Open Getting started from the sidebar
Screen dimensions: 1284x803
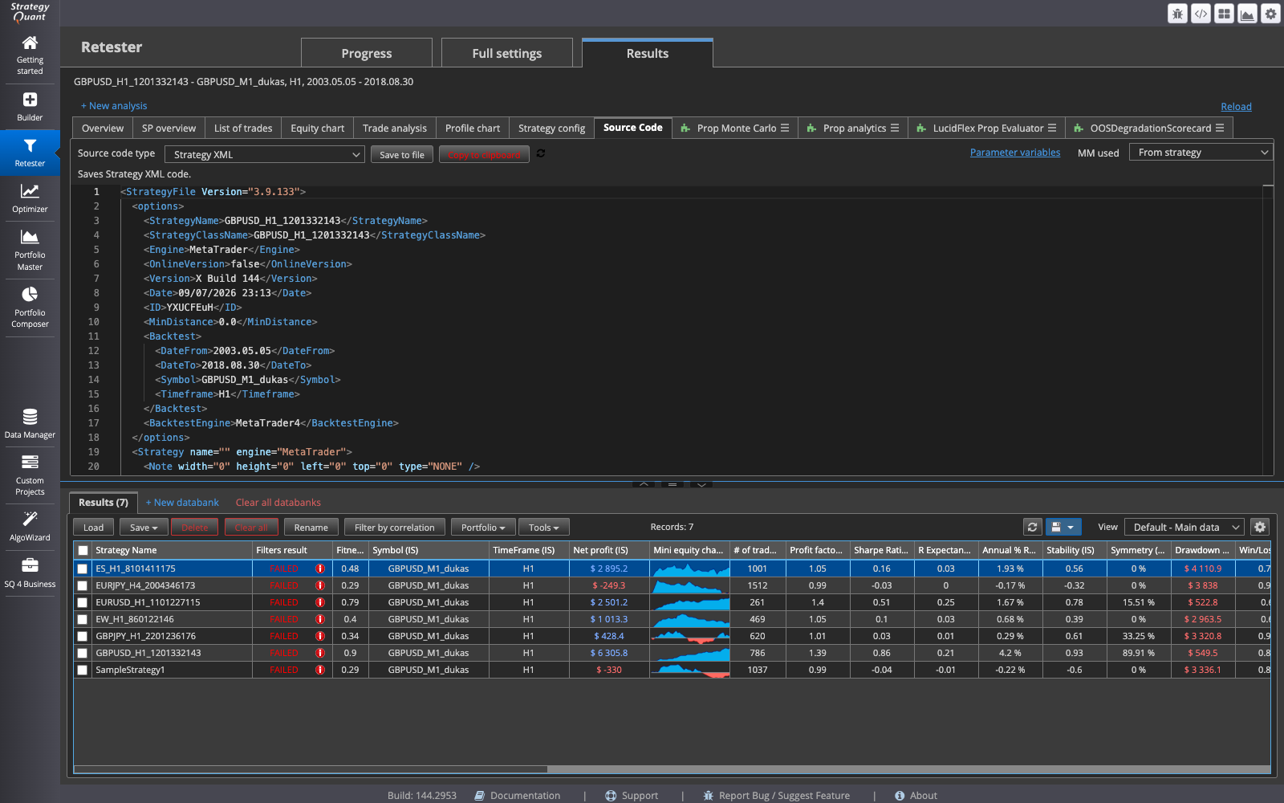point(30,55)
